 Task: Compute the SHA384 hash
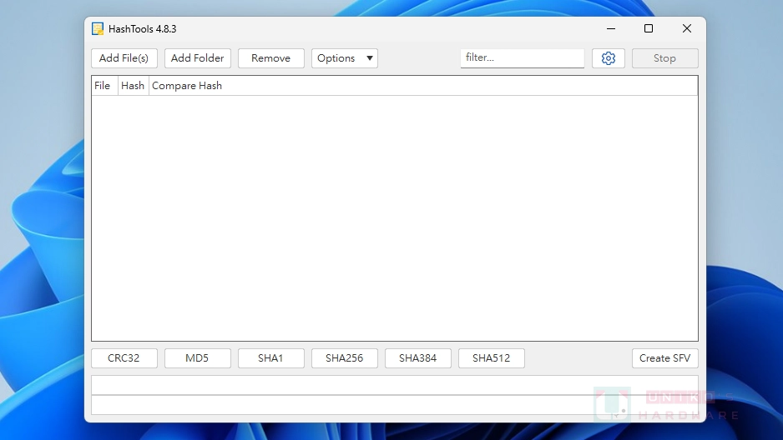point(418,358)
